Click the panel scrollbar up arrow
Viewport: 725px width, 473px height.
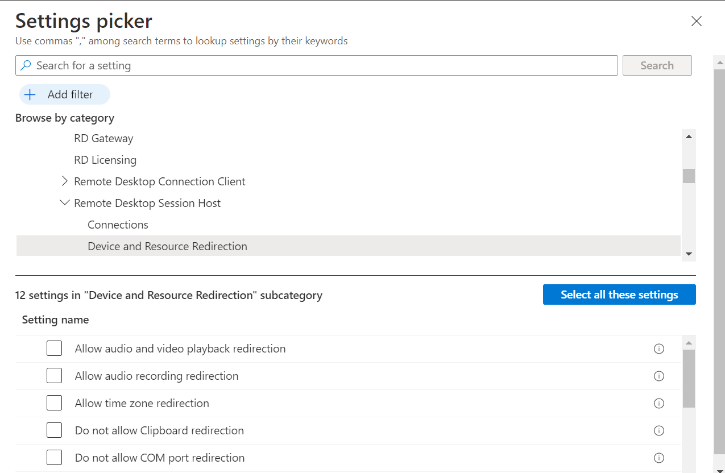coord(720,63)
